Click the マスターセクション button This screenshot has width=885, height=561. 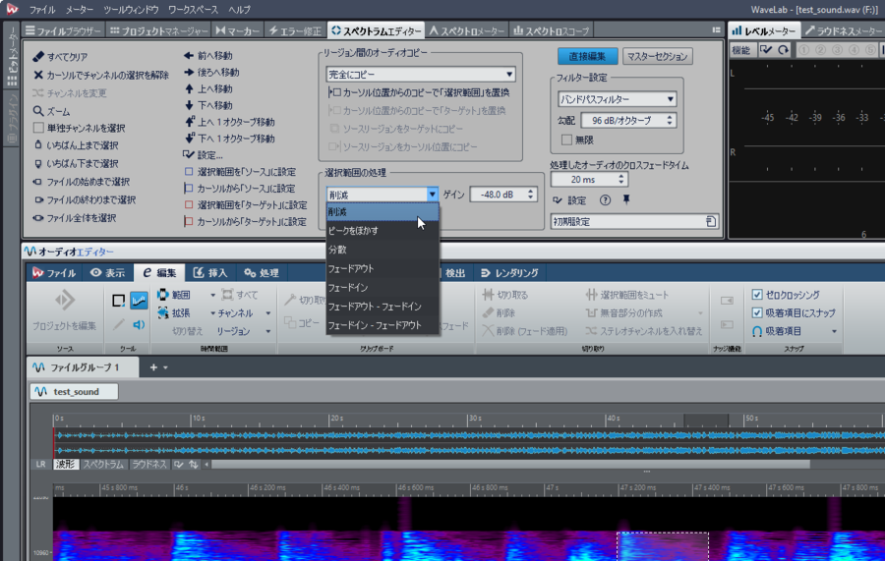click(658, 56)
